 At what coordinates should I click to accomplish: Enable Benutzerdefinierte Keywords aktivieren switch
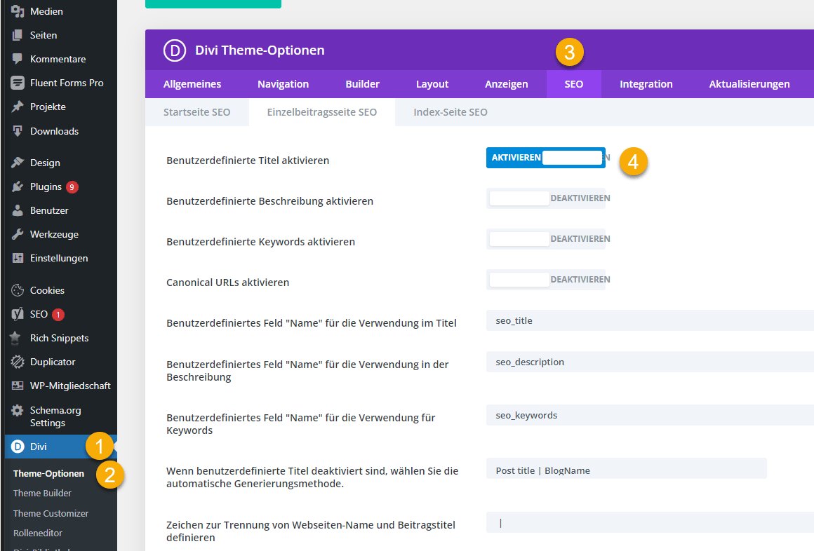546,238
